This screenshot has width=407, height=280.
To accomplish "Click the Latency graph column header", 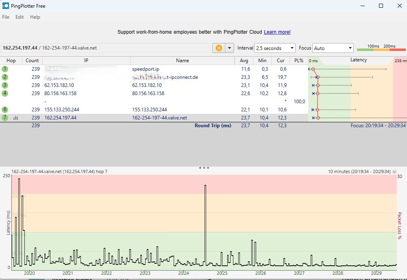I will coord(359,60).
